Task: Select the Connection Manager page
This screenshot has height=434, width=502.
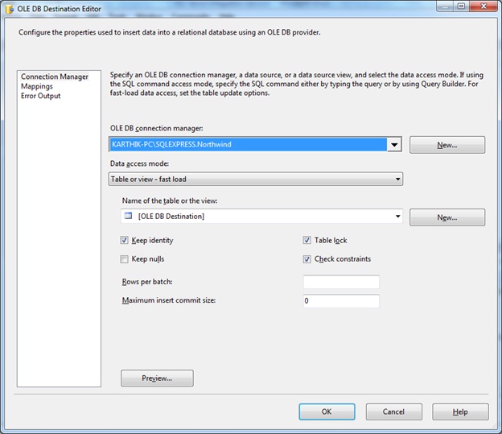Action: tap(55, 76)
